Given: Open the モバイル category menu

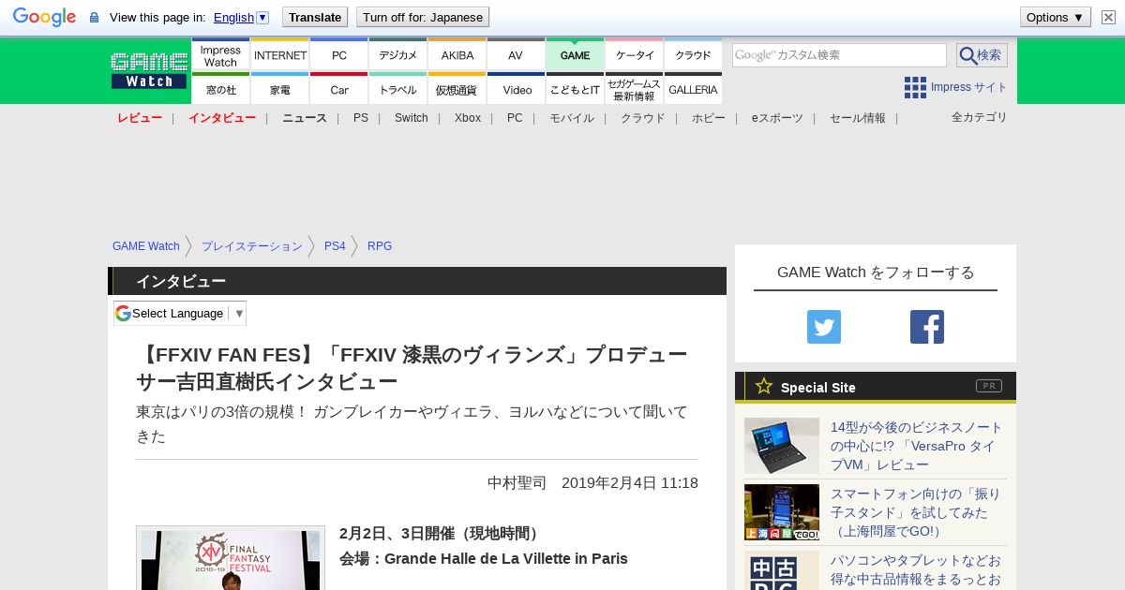Looking at the screenshot, I should [572, 118].
